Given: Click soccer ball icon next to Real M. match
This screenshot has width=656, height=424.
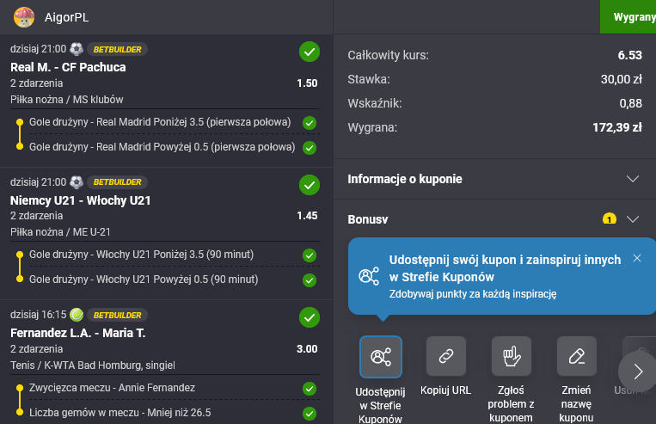Looking at the screenshot, I should click(x=77, y=49).
